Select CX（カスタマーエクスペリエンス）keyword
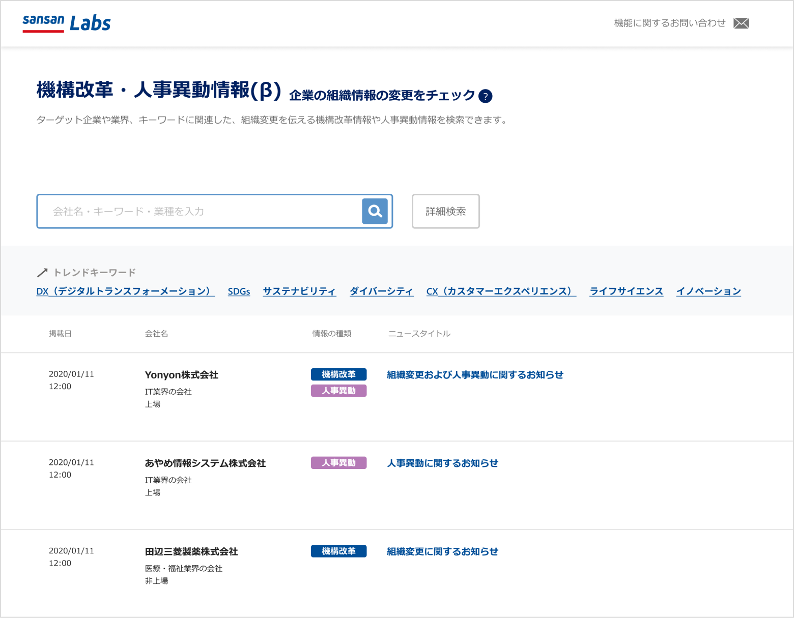 click(501, 291)
